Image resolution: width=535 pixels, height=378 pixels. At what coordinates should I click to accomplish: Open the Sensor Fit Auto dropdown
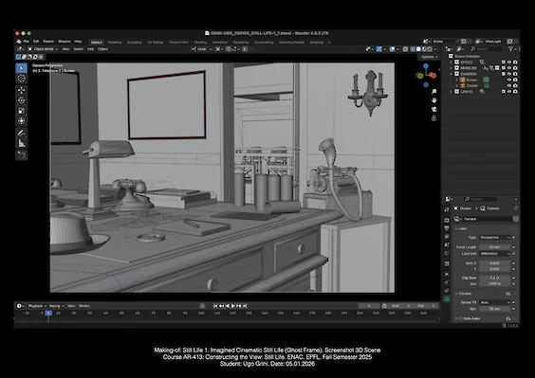495,302
